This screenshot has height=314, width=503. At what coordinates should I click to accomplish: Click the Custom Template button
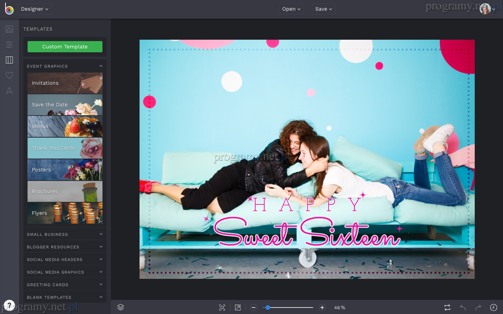pyautogui.click(x=65, y=47)
